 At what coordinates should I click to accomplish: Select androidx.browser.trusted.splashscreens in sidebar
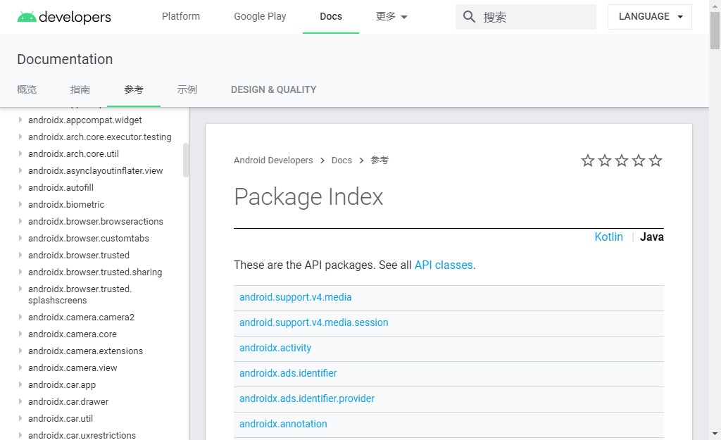80,295
